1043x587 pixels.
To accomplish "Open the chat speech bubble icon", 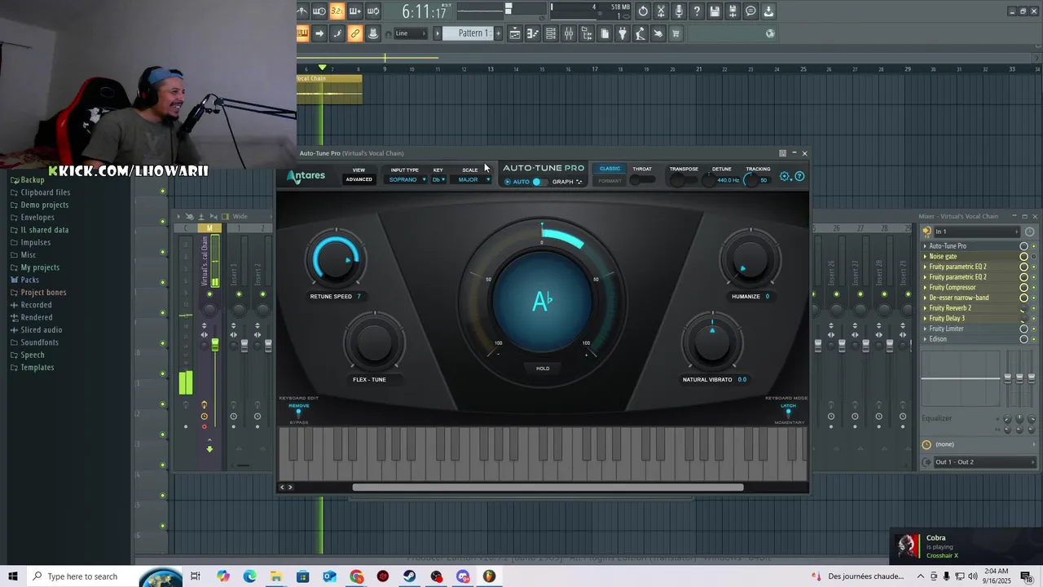I will pyautogui.click(x=750, y=11).
